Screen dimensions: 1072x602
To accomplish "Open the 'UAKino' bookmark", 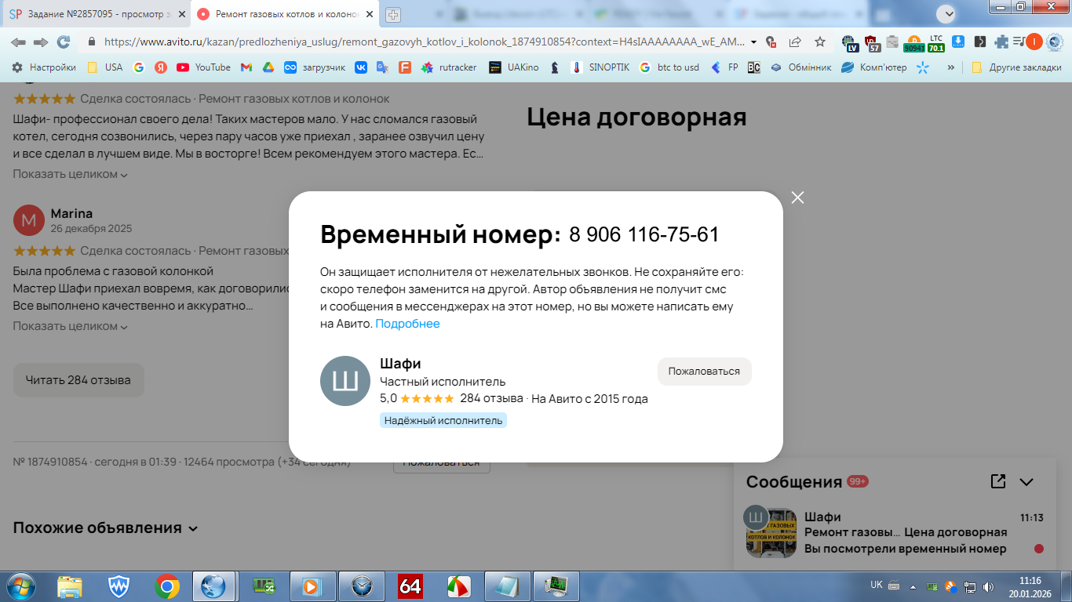I will (514, 67).
